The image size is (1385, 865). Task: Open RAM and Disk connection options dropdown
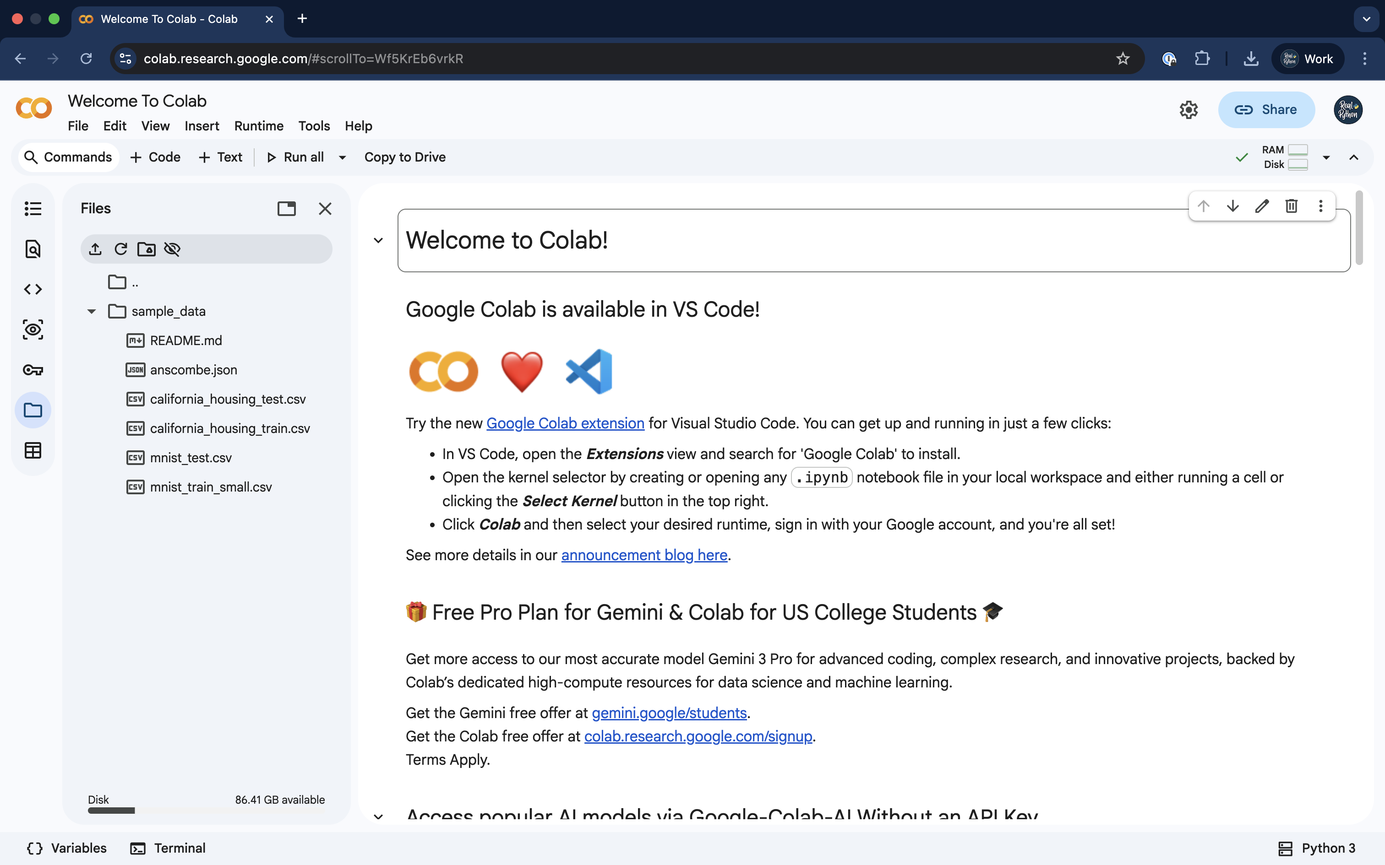point(1326,157)
